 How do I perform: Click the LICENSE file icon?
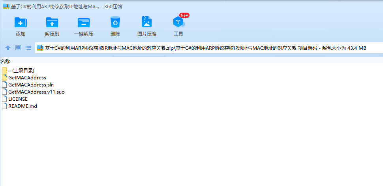4,99
